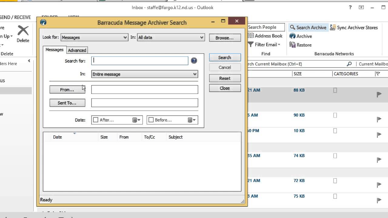Click the dialog resize grip corner

(242, 201)
